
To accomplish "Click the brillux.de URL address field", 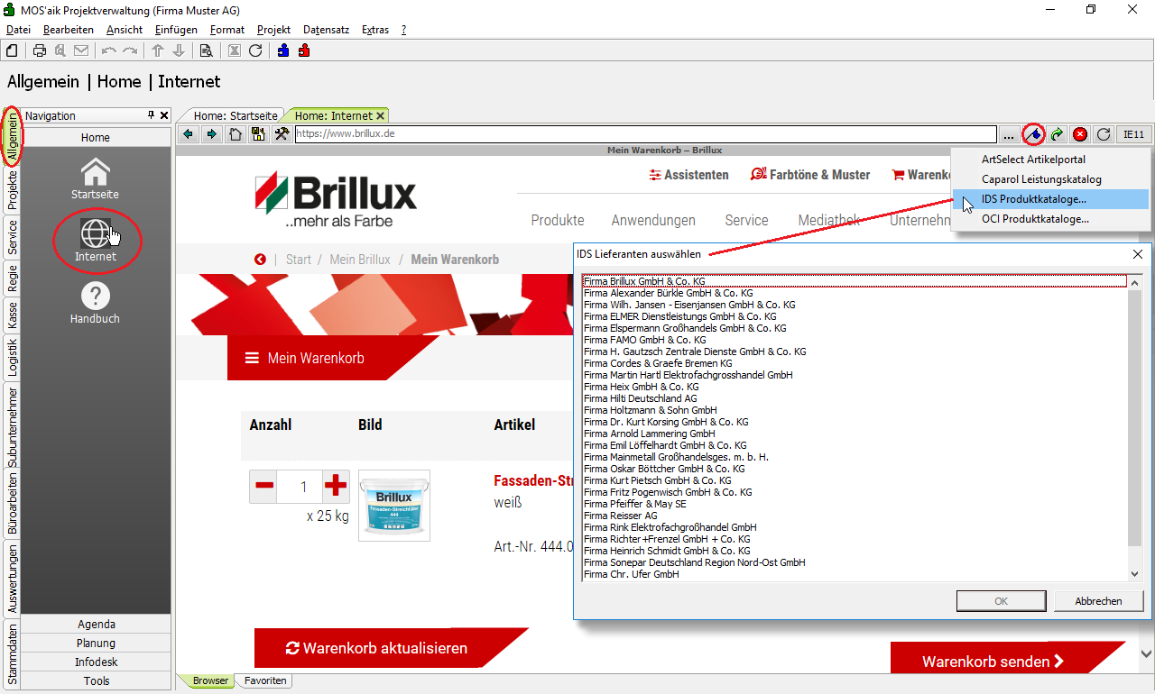I will (645, 134).
